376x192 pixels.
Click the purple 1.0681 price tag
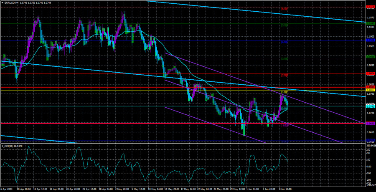(x=371, y=124)
